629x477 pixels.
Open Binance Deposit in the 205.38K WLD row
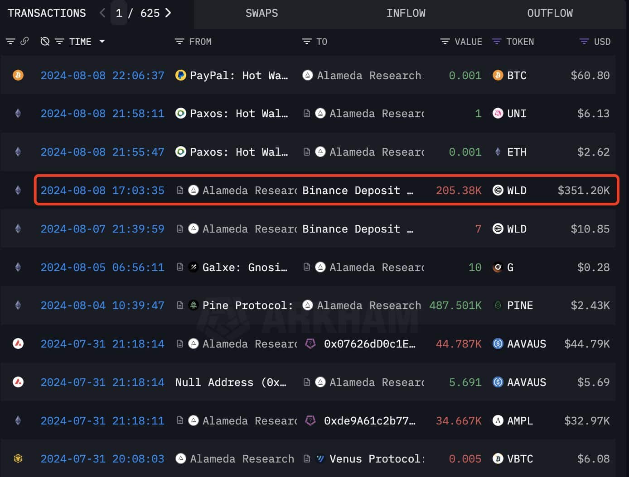tap(358, 190)
